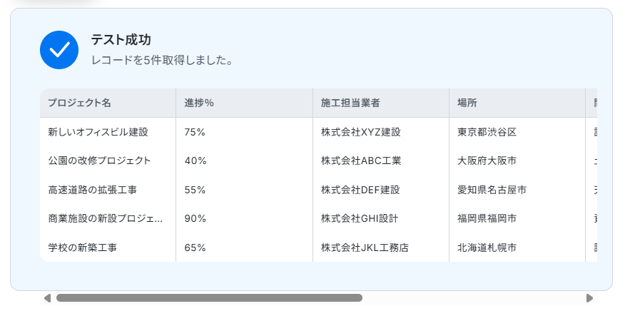
Task: Click the 75% progress cell
Action: (x=195, y=132)
